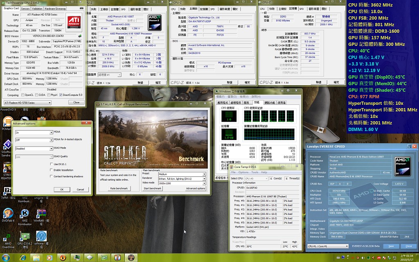Click the ATI Radeon logo in GPU-Z
The width and height of the screenshot is (419, 262).
coord(74,22)
